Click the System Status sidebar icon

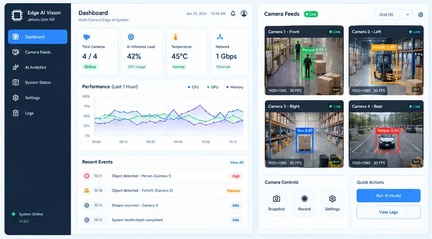(16, 83)
